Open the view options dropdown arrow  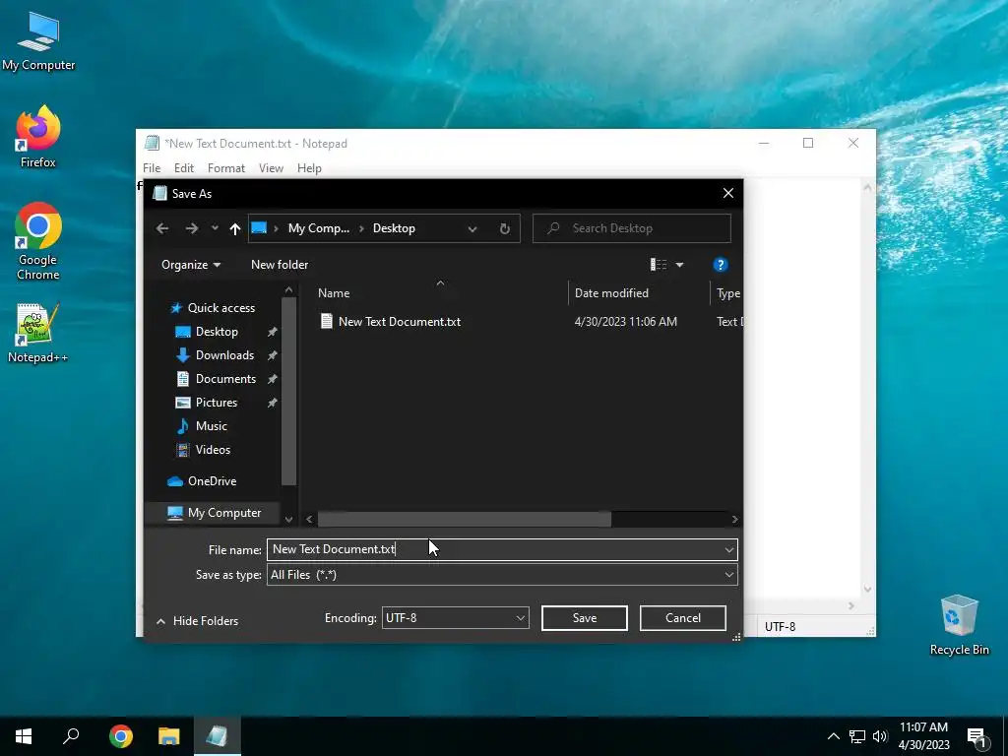coord(679,265)
